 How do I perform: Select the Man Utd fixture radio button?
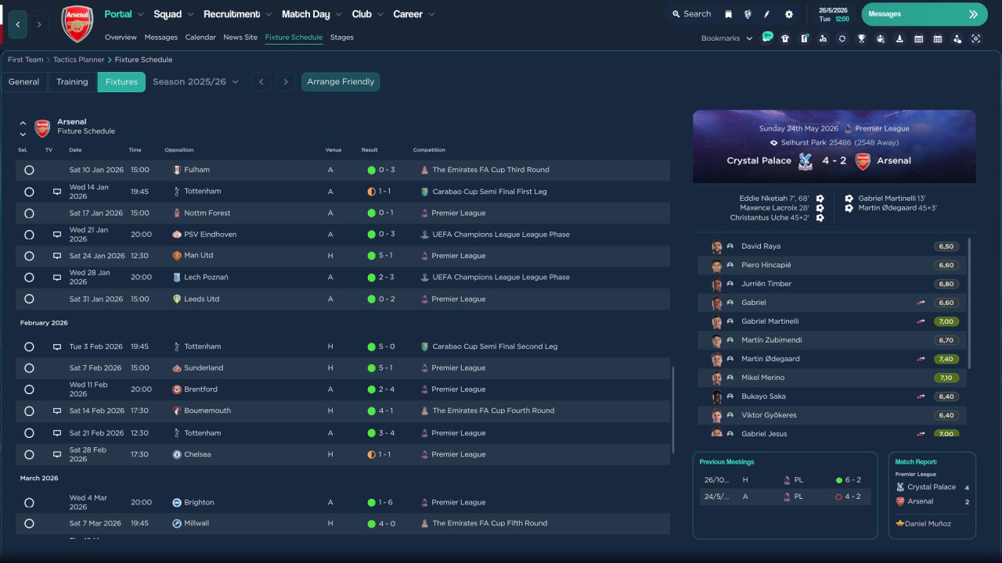[x=29, y=256]
